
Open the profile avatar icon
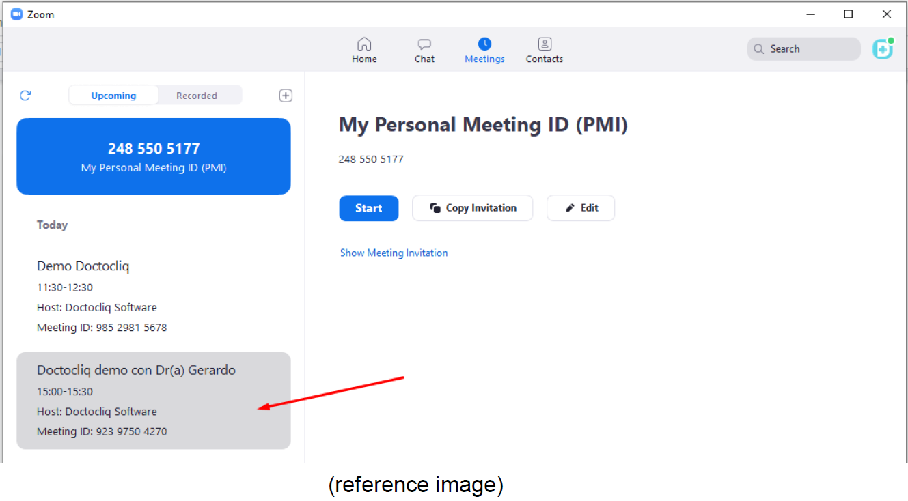coord(883,48)
